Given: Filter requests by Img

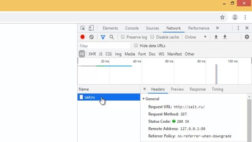Looking at the screenshot, I should coord(118,54).
